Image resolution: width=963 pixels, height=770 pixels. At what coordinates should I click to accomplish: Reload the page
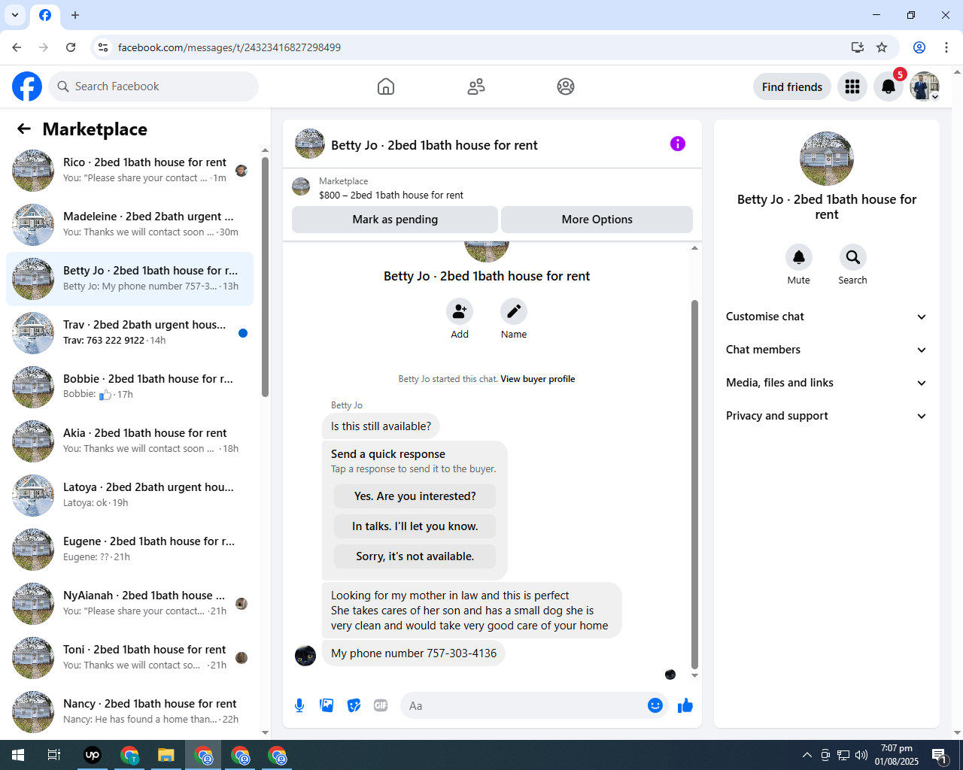coord(71,47)
